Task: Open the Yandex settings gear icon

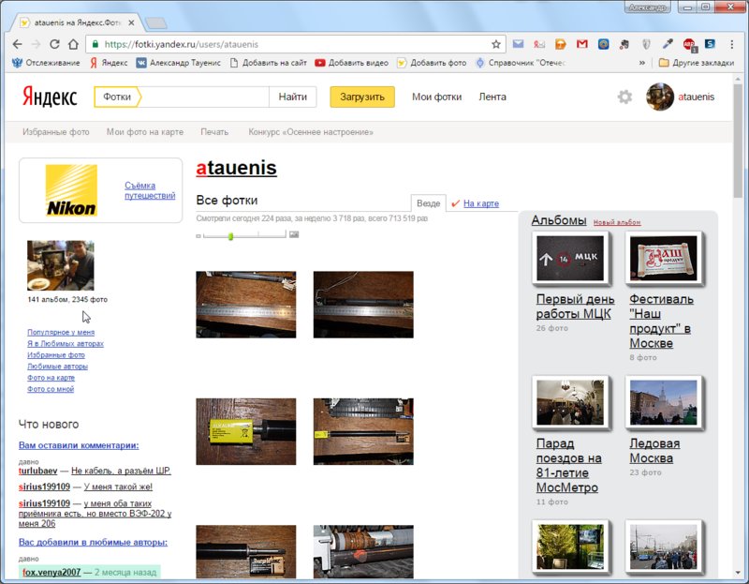Action: (x=624, y=97)
